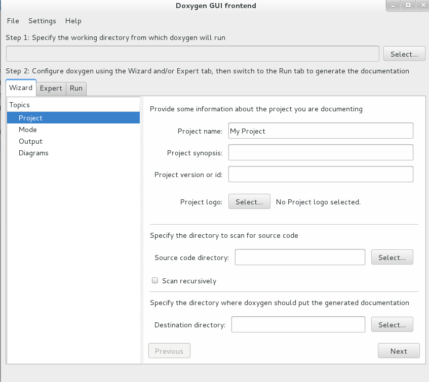This screenshot has width=429, height=382.
Task: Click Select for Destination directory
Action: click(392, 324)
